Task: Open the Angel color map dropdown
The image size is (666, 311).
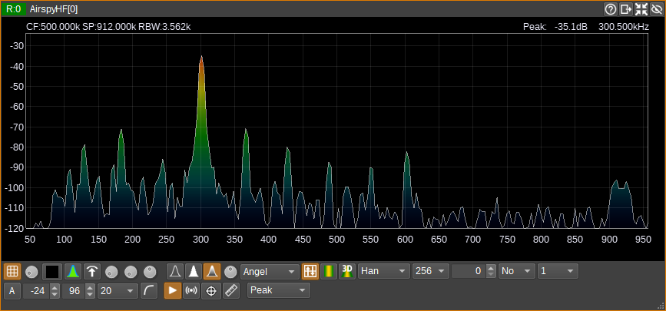Action: click(270, 271)
